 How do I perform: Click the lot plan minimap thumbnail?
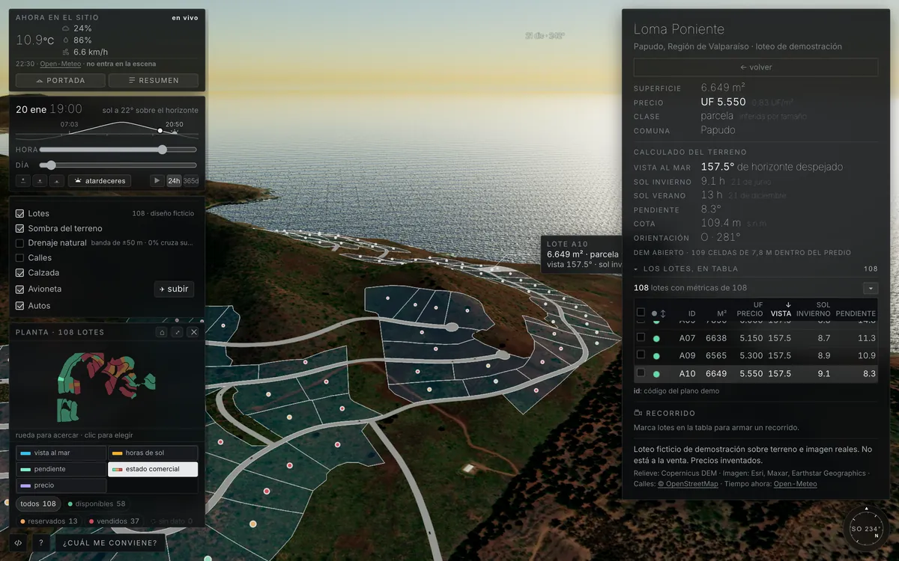tap(107, 387)
